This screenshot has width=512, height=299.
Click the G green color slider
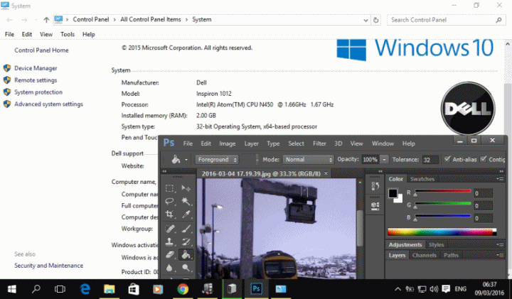[x=443, y=204]
